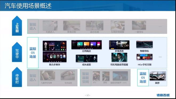Open the 无感进入 thumbnail image
Screen dimensions: 176x99
50,25
